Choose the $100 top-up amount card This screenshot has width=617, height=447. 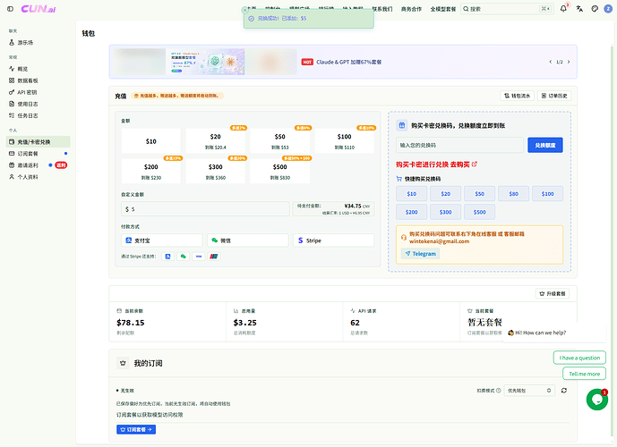[x=345, y=141]
